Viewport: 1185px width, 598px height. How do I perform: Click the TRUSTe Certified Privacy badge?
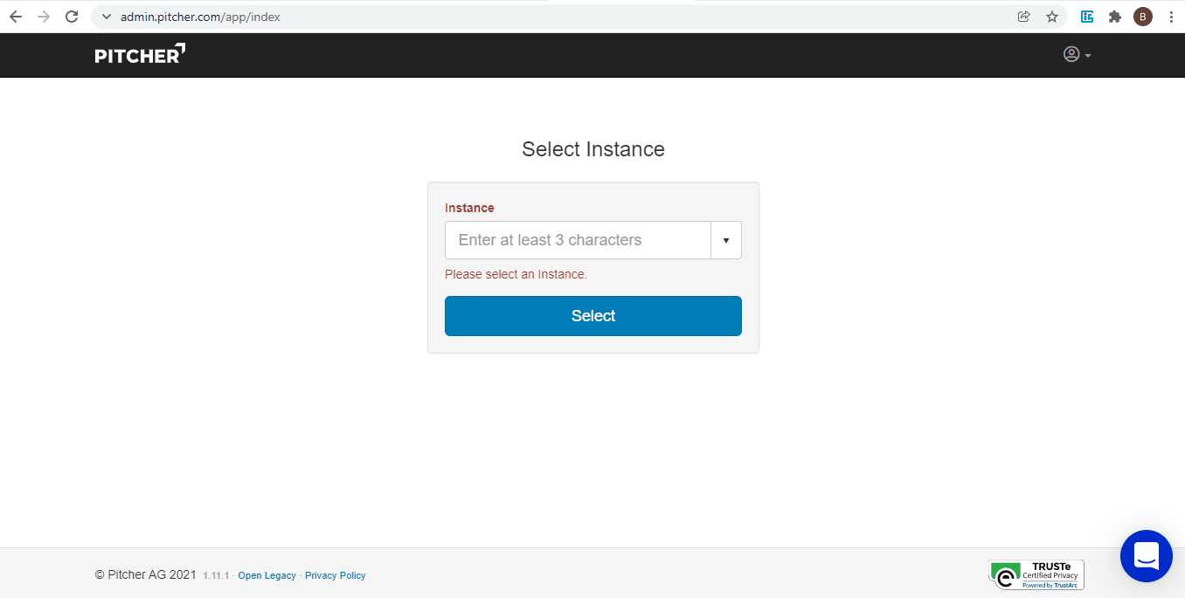tap(1036, 574)
